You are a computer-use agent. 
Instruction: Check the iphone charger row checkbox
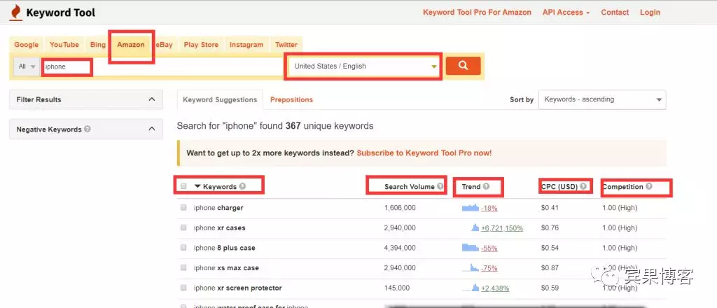pos(183,207)
